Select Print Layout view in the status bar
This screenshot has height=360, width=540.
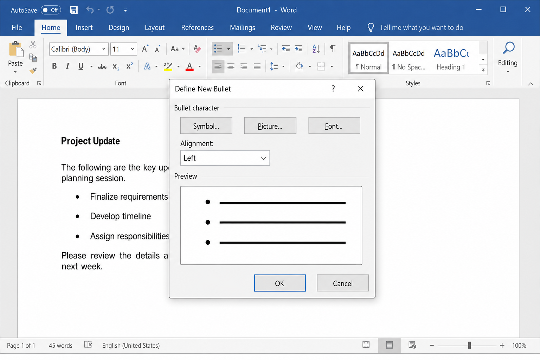(389, 345)
